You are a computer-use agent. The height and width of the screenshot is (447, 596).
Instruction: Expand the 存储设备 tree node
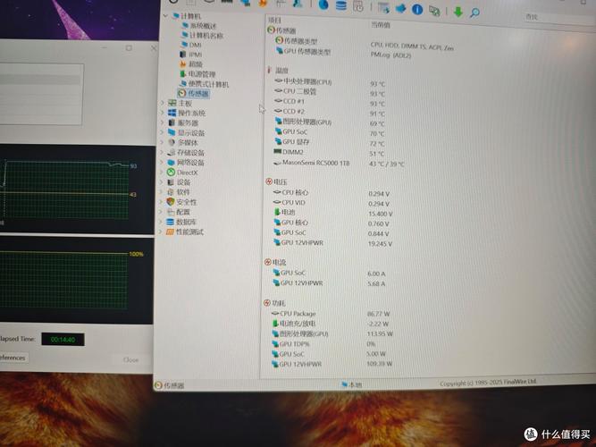coord(162,153)
